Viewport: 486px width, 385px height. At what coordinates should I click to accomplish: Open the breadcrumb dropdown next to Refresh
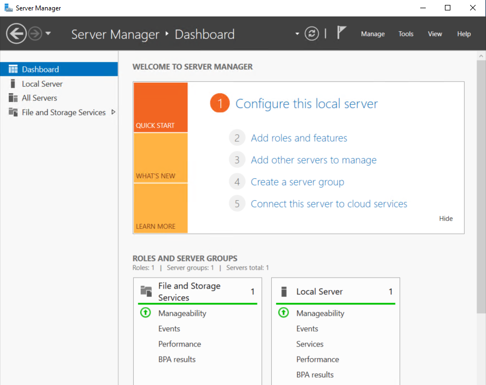pyautogui.click(x=297, y=33)
